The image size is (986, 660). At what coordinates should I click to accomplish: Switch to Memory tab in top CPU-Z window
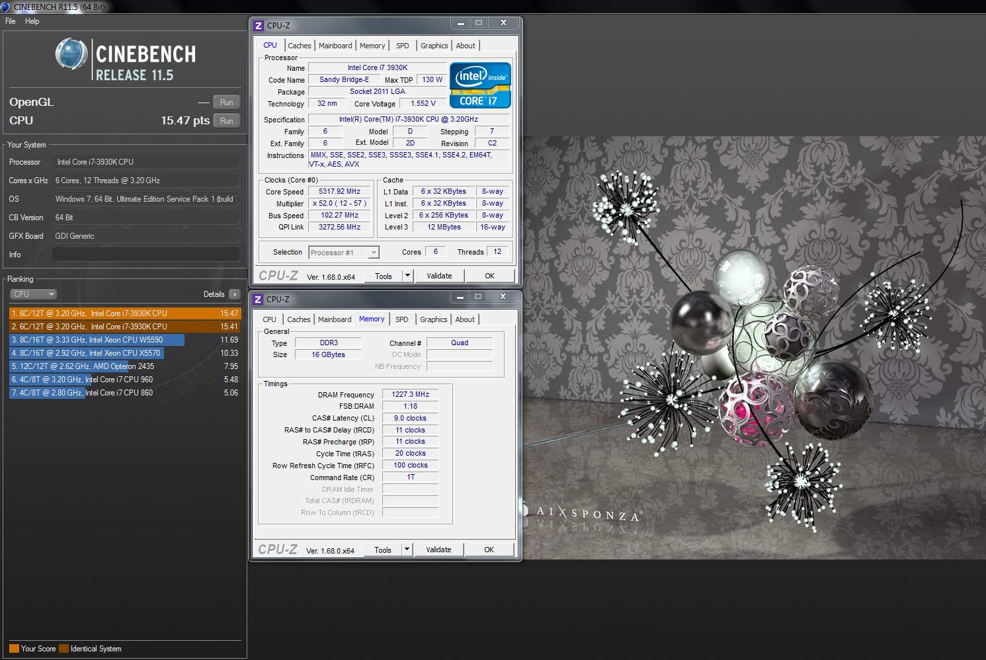click(372, 46)
